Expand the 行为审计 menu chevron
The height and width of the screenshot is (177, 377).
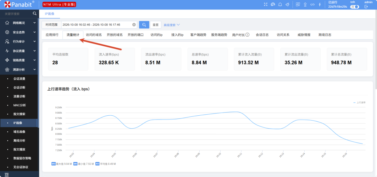click(x=35, y=41)
